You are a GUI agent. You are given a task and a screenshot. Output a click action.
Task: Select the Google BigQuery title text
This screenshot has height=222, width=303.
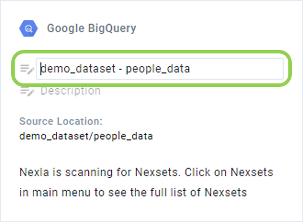coord(92,29)
